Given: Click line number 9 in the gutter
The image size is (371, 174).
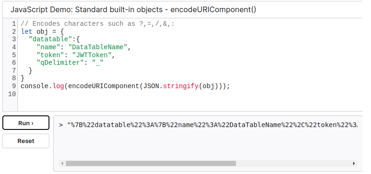Looking at the screenshot, I should (x=14, y=86).
